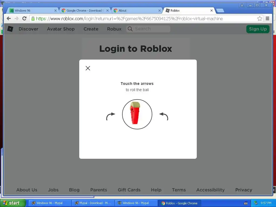Open the Jobs footer link
276x207 pixels.
53,190
